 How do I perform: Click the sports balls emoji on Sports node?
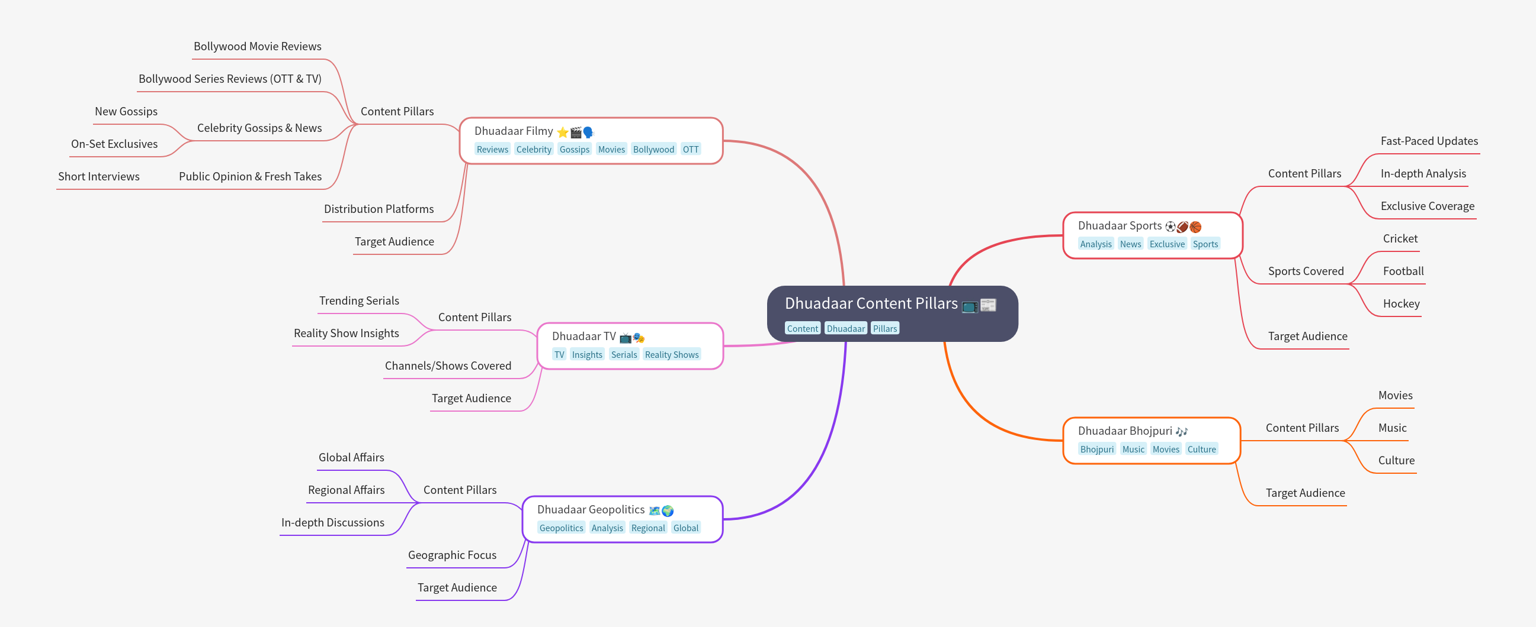tap(1183, 227)
